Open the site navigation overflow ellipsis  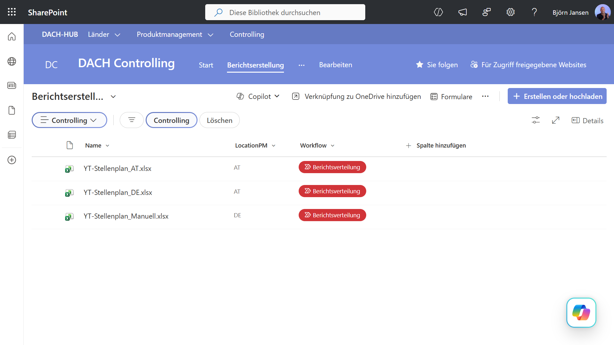tap(302, 65)
